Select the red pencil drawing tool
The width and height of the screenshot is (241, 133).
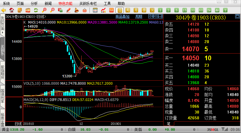pos(69,10)
